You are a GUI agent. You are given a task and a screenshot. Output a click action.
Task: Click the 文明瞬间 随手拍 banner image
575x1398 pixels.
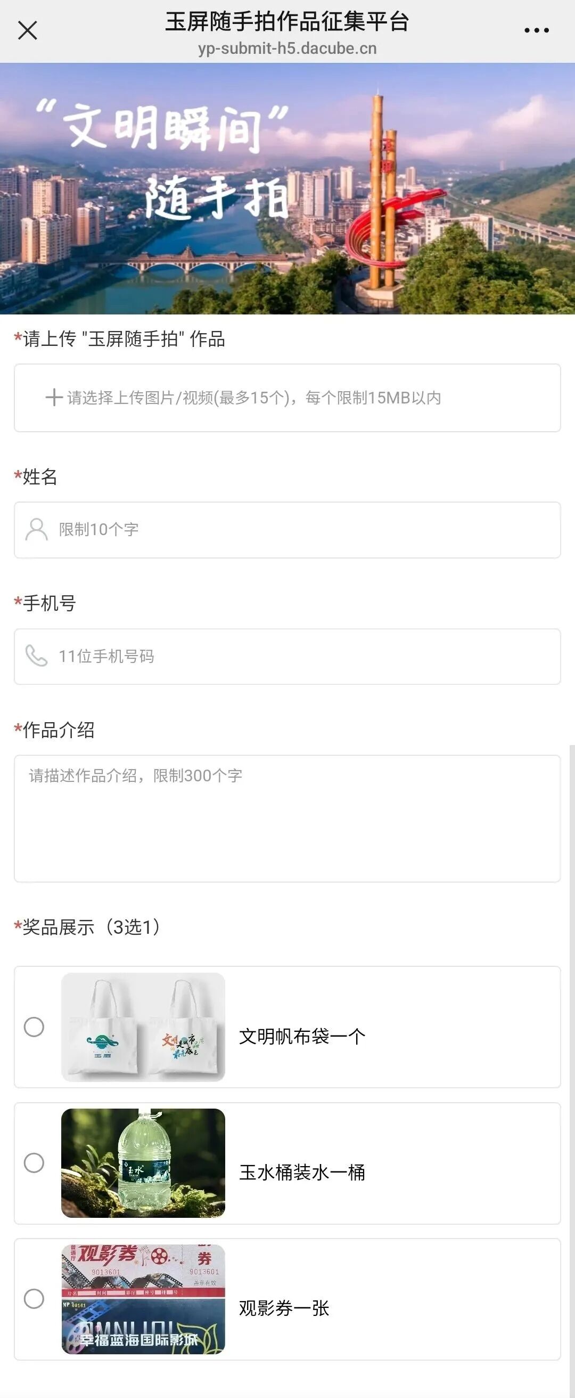287,188
